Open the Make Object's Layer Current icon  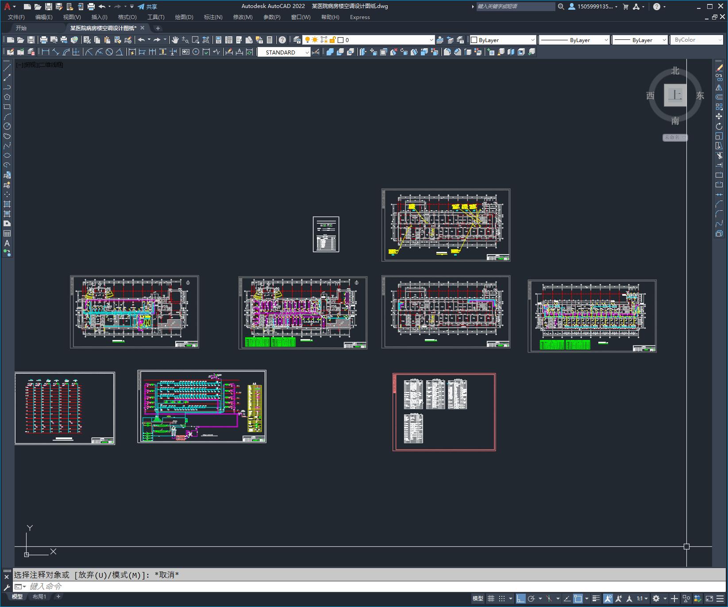coord(440,40)
